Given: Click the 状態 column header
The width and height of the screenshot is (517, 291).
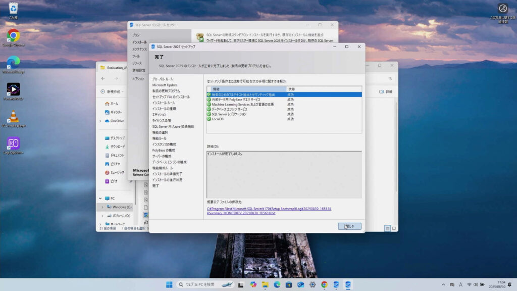Looking at the screenshot, I should [324, 89].
